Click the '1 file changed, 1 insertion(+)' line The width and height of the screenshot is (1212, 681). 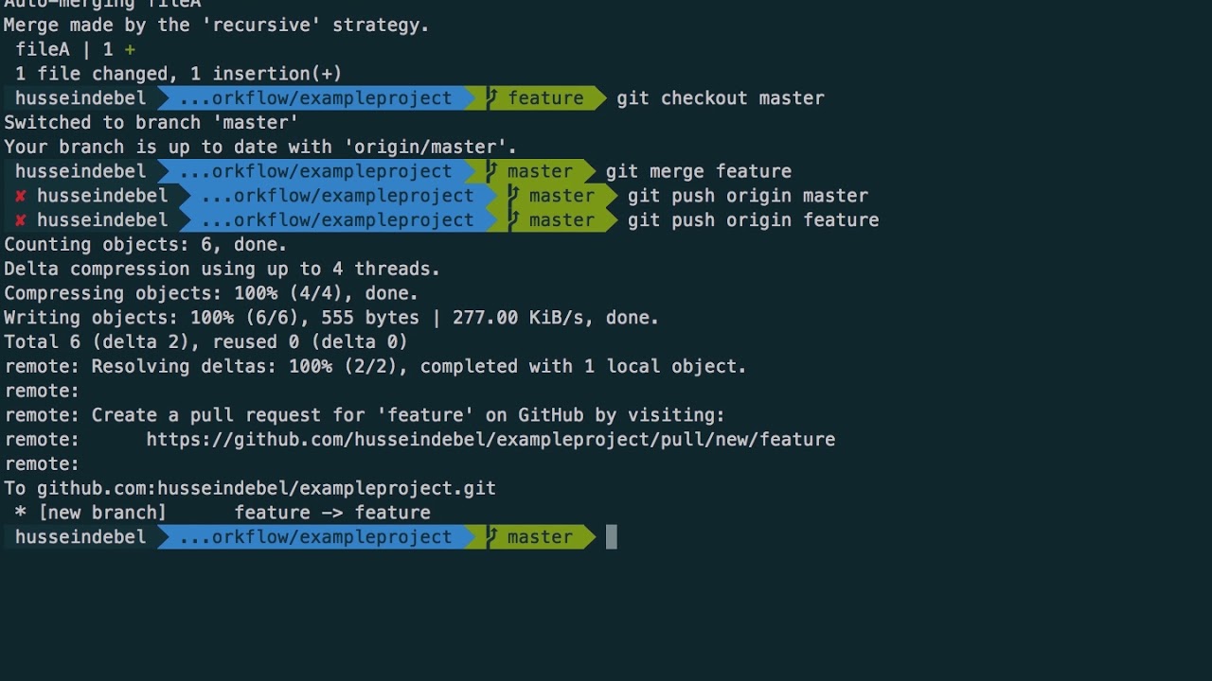pyautogui.click(x=179, y=74)
